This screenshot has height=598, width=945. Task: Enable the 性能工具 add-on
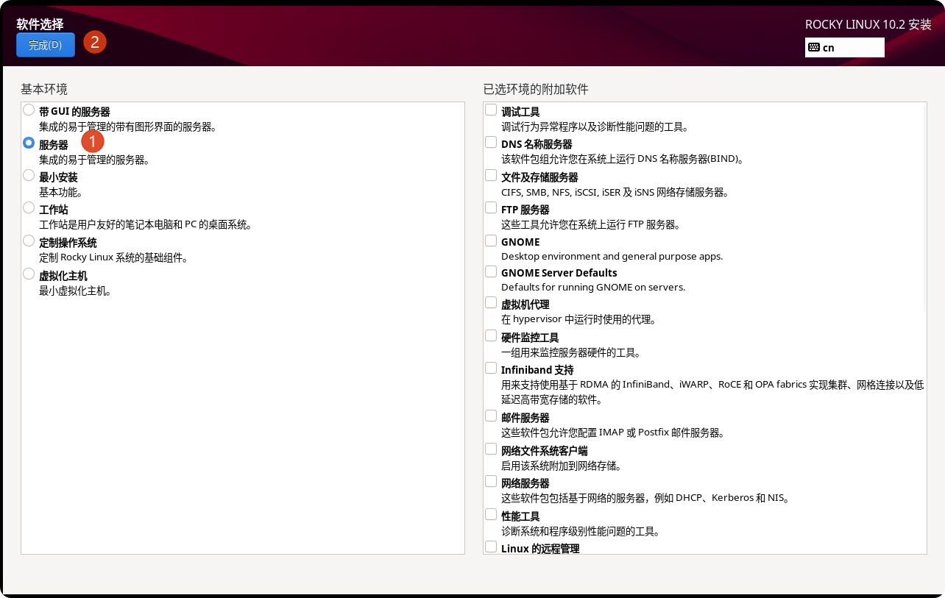(x=491, y=514)
